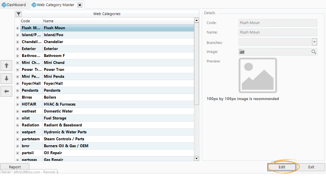This screenshot has width=326, height=177.
Task: Click the image preview placeholder
Action: coord(257,75)
